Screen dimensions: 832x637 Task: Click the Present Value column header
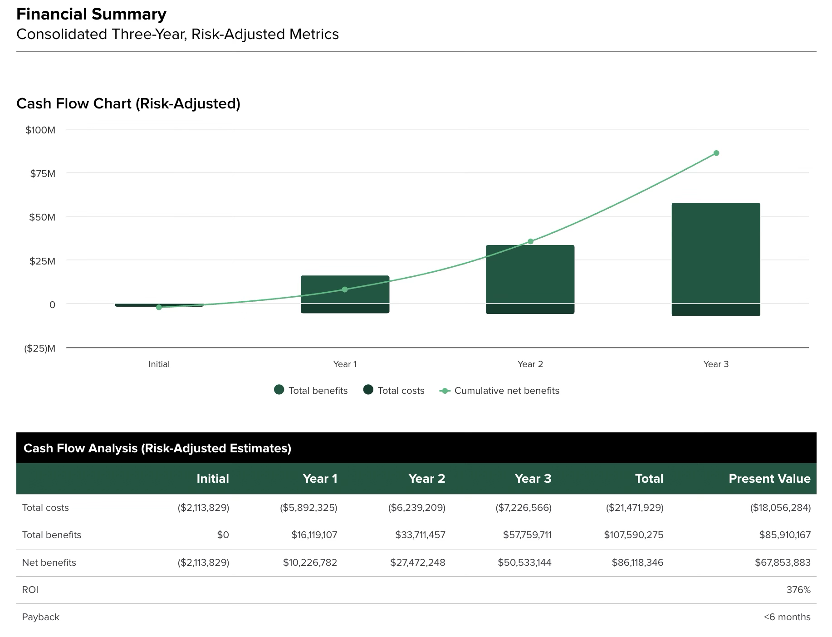(769, 479)
